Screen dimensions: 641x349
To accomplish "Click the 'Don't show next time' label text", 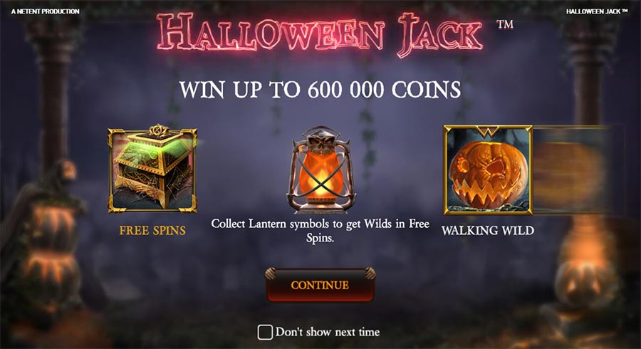I will point(328,332).
